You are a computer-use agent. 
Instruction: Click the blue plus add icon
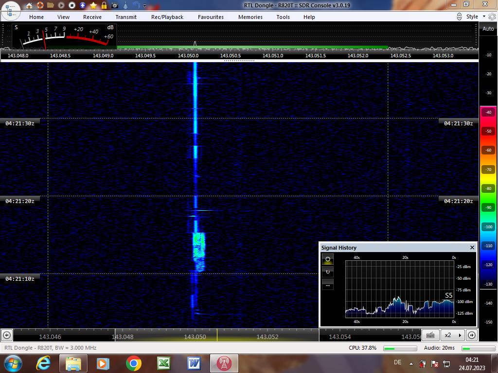(x=83, y=5)
